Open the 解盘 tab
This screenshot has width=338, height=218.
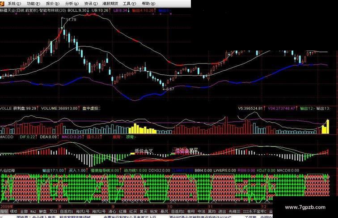click(x=42, y=212)
